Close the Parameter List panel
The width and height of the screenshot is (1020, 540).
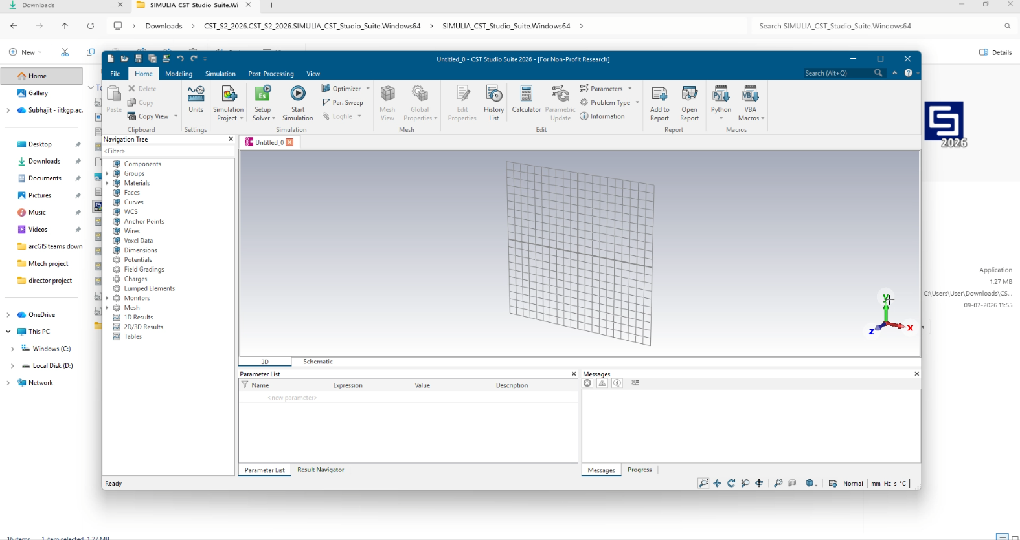pos(574,374)
